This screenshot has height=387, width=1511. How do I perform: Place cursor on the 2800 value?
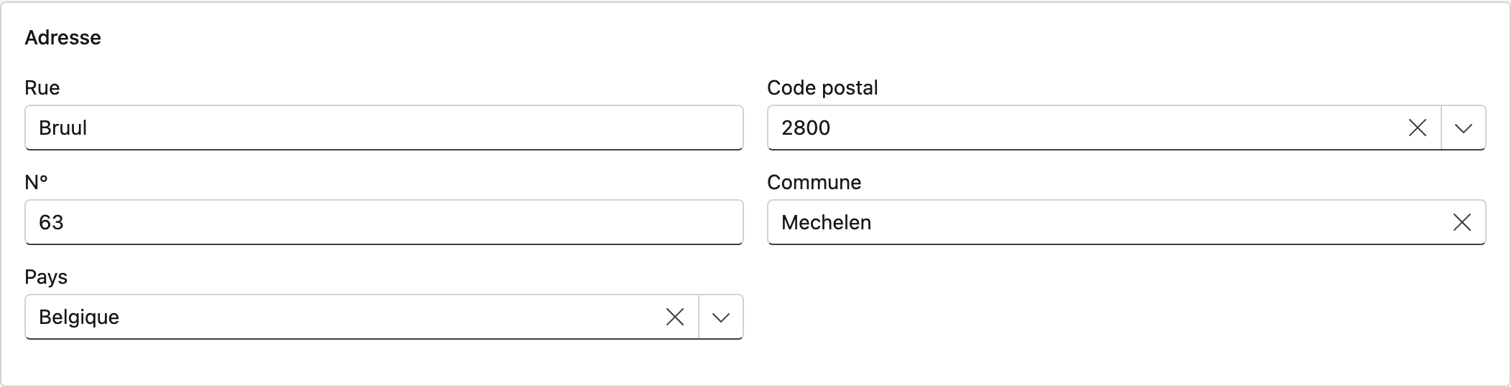tap(806, 128)
